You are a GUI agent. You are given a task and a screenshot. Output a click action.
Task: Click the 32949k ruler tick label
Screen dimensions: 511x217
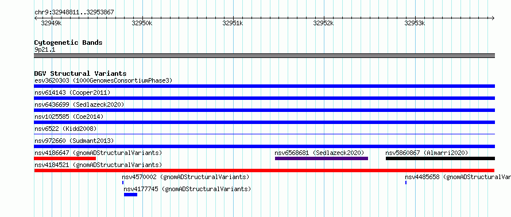51,23
